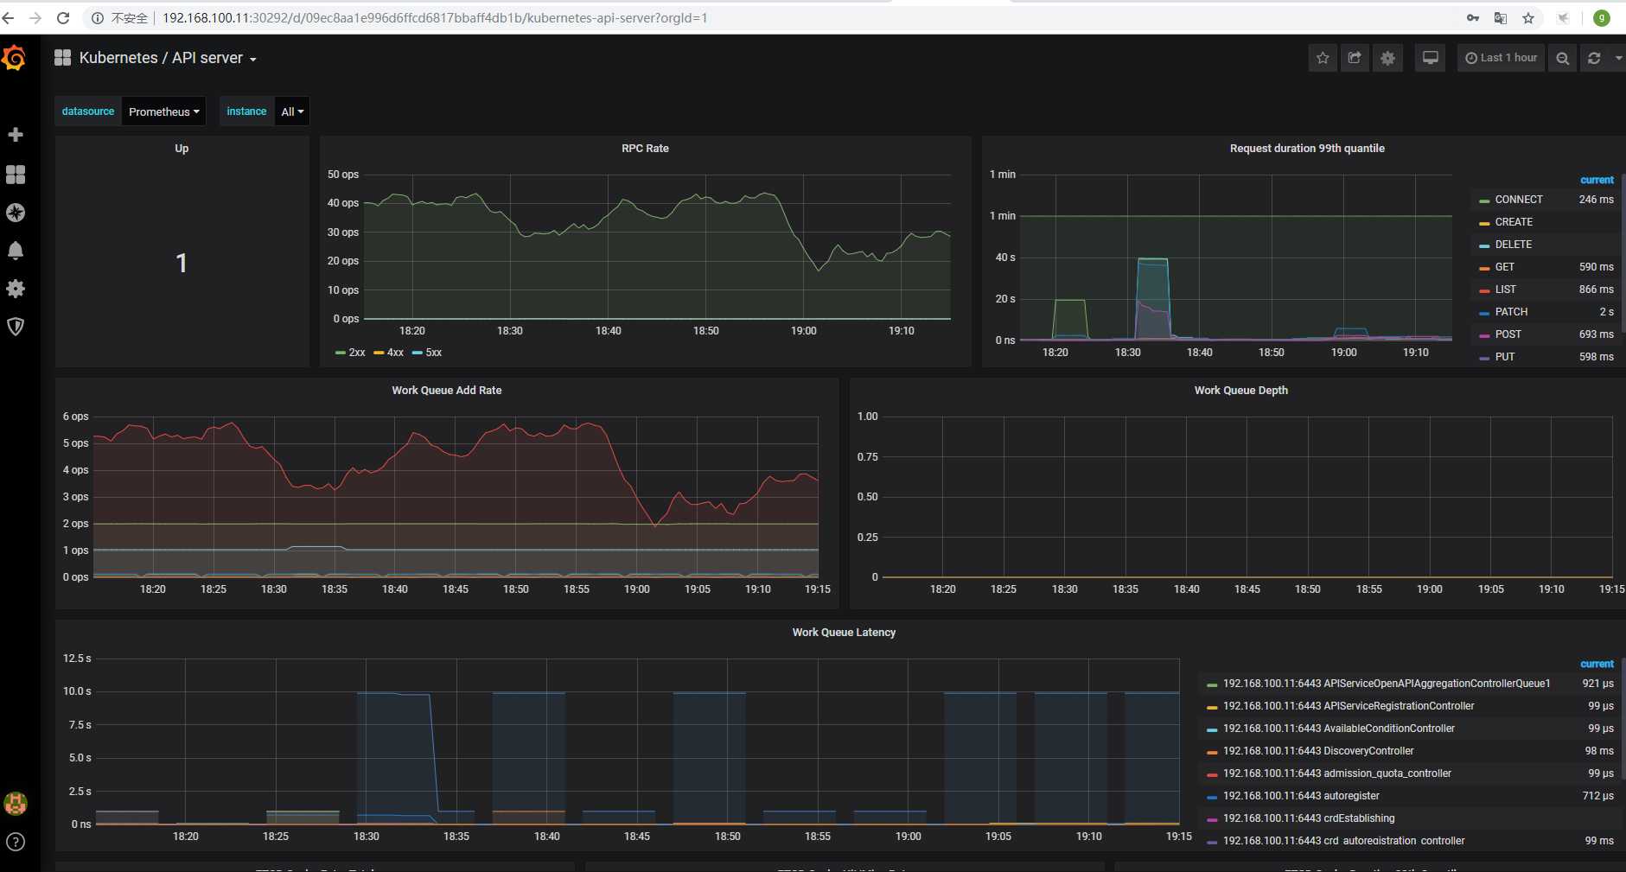Sort Work Queue Latency legend by current
This screenshot has height=872, width=1626.
[x=1597, y=664]
